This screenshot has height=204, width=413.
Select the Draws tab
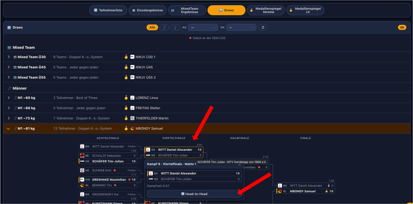tap(226, 10)
